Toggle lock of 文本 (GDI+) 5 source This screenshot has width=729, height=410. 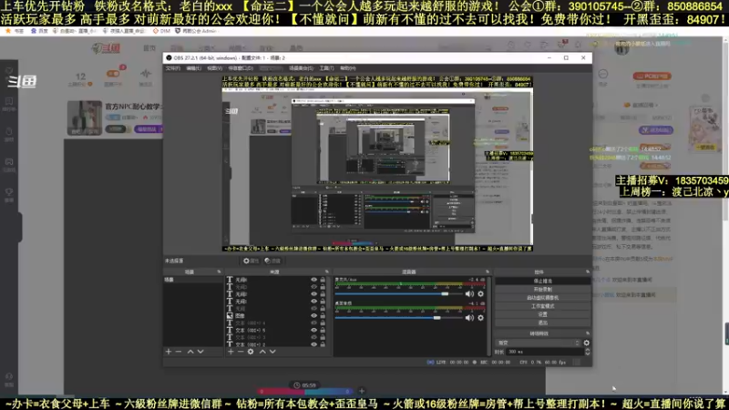323,330
